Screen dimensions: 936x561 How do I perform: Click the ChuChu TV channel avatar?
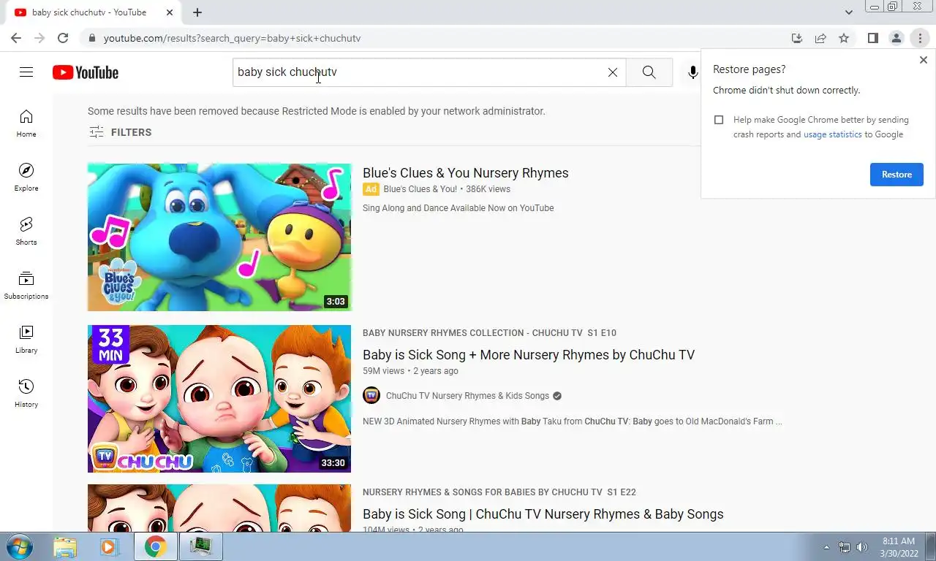pyautogui.click(x=371, y=396)
